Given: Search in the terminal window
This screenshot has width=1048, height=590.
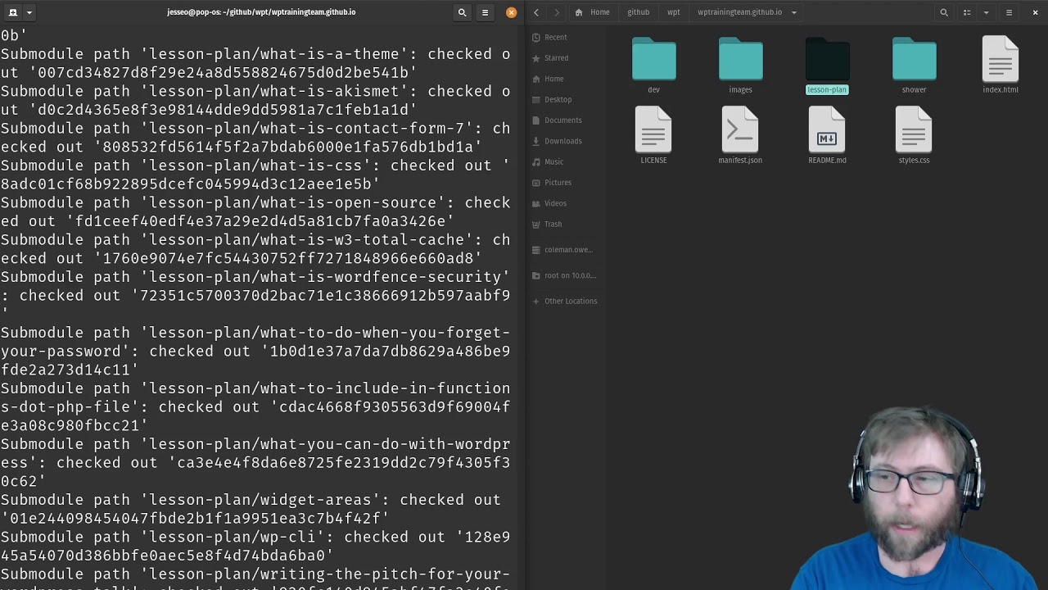Looking at the screenshot, I should click(x=462, y=12).
